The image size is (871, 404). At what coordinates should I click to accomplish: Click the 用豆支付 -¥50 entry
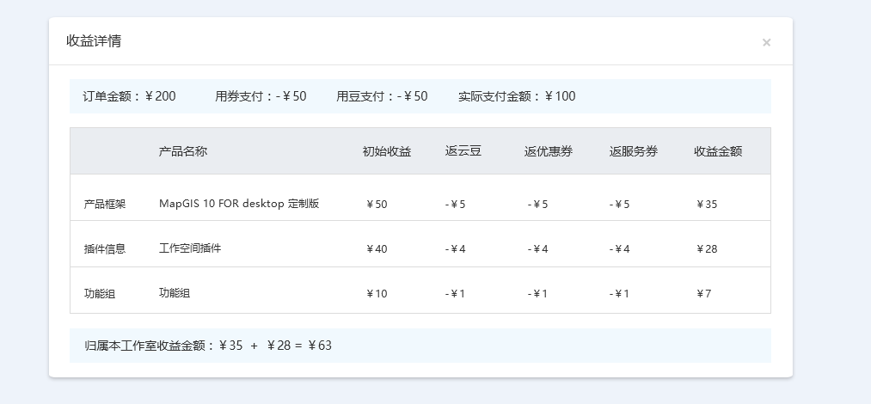pos(382,96)
